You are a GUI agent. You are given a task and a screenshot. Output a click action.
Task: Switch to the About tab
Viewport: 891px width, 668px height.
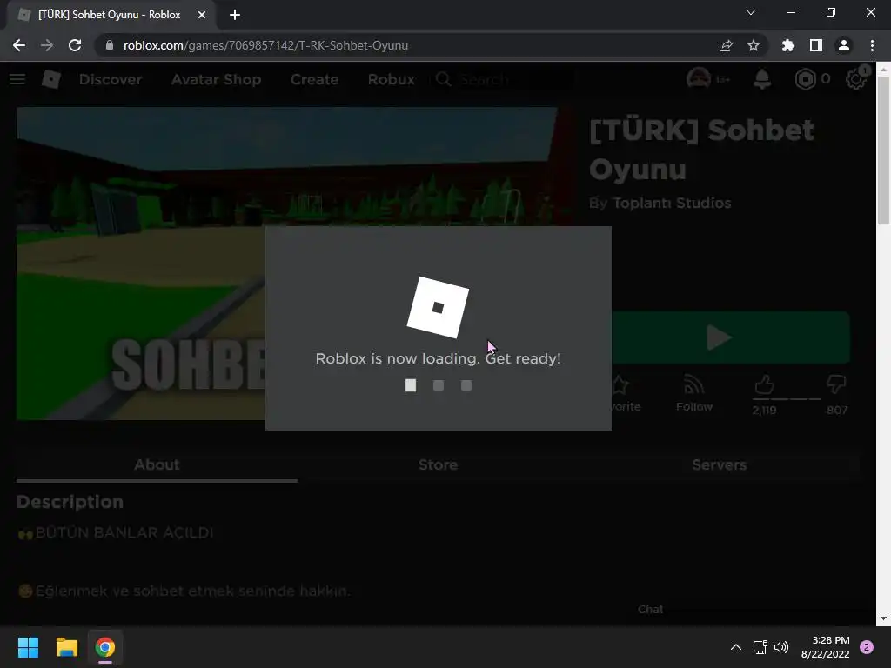coord(157,464)
